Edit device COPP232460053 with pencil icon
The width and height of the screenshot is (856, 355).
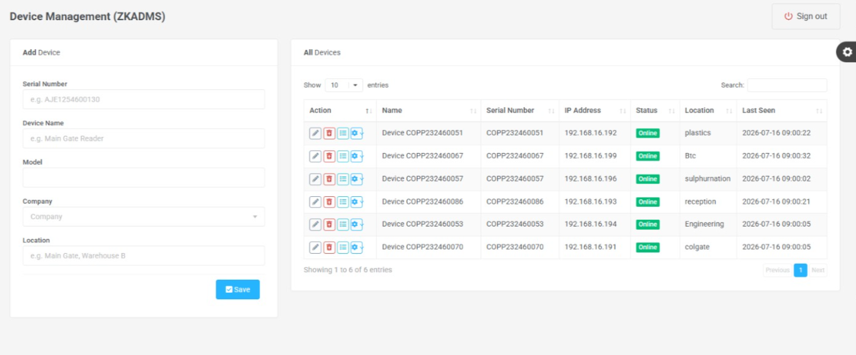(x=315, y=224)
